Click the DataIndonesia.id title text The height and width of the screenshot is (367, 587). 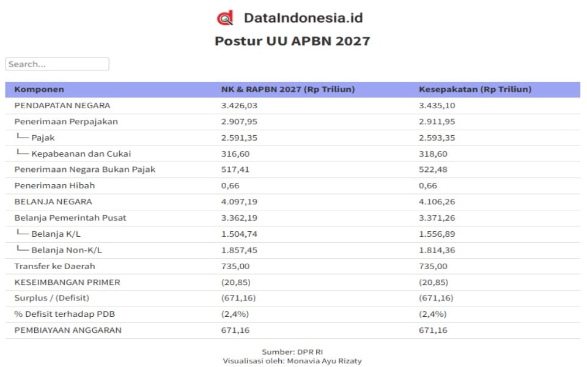point(303,18)
